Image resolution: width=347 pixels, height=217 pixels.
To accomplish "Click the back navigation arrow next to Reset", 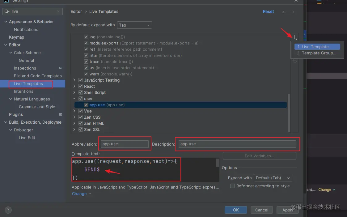I will pyautogui.click(x=284, y=12).
